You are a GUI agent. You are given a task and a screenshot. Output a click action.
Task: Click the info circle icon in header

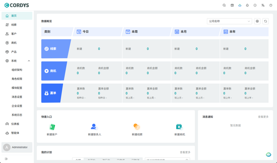pos(255,5)
